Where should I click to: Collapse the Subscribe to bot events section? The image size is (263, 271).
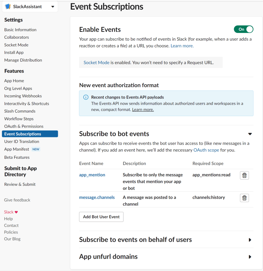(x=250, y=134)
